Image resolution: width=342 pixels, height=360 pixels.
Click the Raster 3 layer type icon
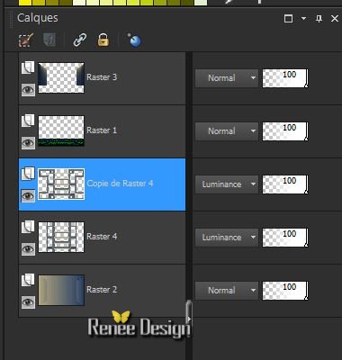click(x=28, y=67)
